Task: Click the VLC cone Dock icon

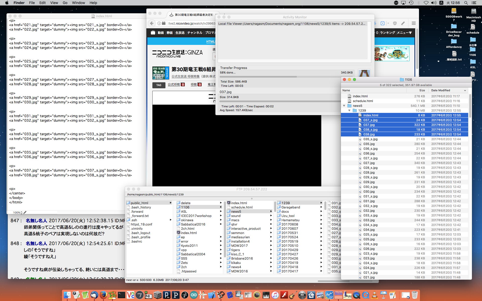Action: coord(374,295)
